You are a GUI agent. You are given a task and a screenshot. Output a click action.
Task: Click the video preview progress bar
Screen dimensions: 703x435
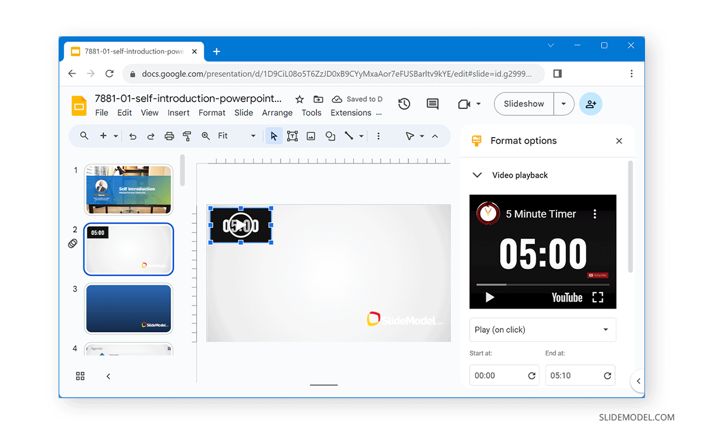pyautogui.click(x=542, y=285)
